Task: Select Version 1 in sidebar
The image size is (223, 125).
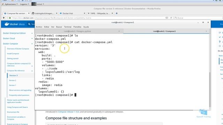Action: pyautogui.click(x=13, y=85)
